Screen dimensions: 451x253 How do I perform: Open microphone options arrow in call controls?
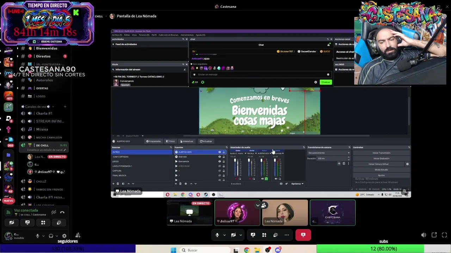point(224,235)
